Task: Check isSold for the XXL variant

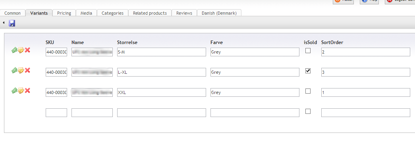Action: [x=308, y=91]
